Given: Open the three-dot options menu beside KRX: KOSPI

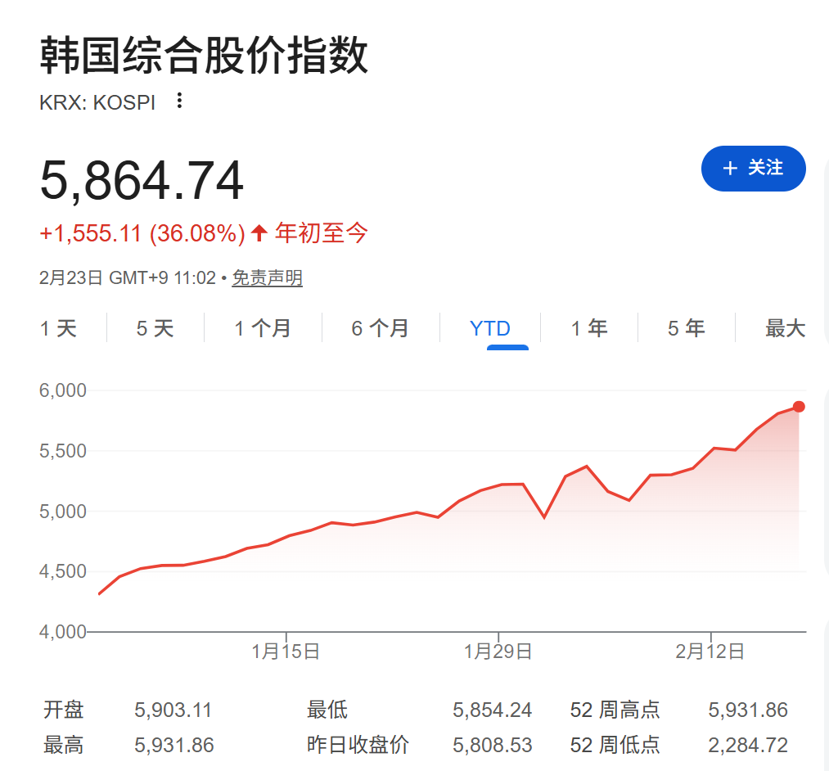Looking at the screenshot, I should (178, 100).
